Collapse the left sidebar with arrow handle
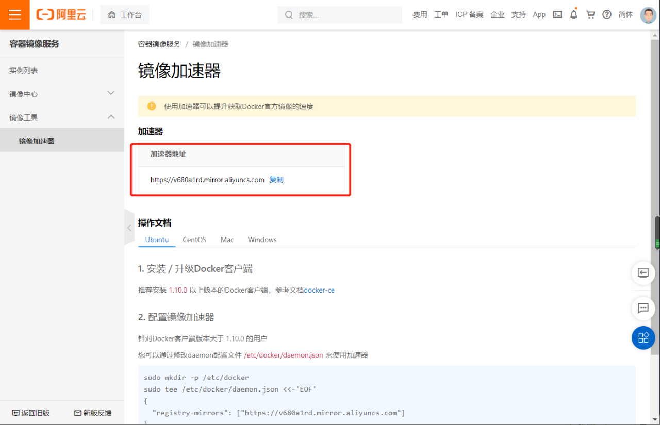This screenshot has height=425, width=660. 129,228
